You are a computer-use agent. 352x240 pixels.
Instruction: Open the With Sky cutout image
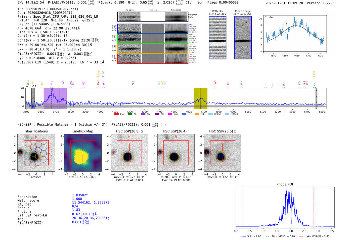click(217, 38)
